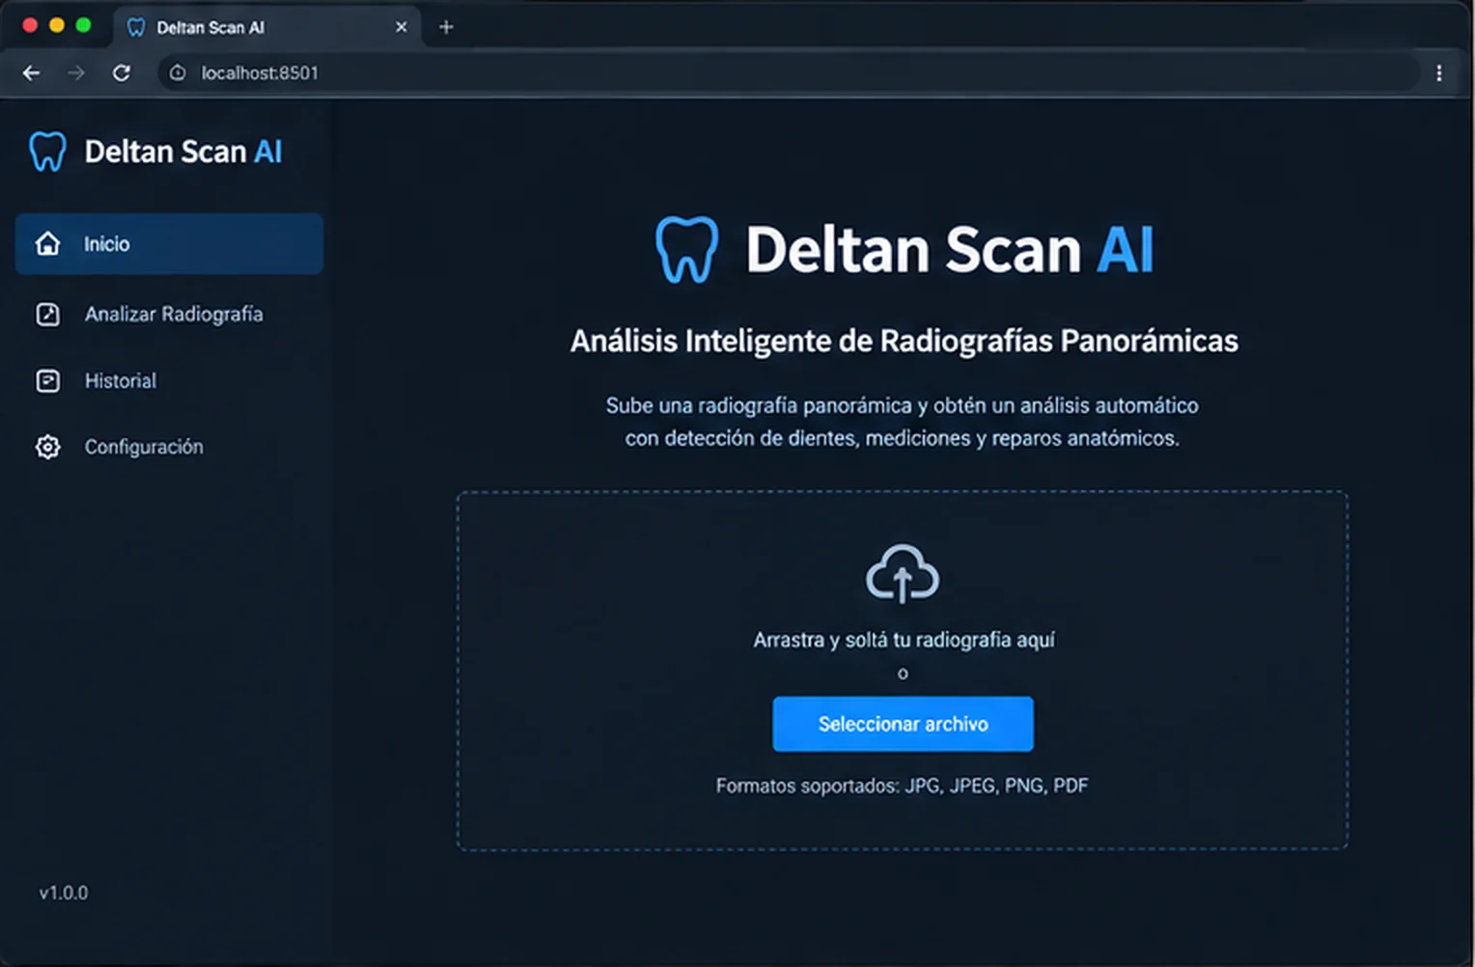This screenshot has width=1475, height=967.
Task: Open Analizar Radiografía menu item
Action: coord(169,315)
